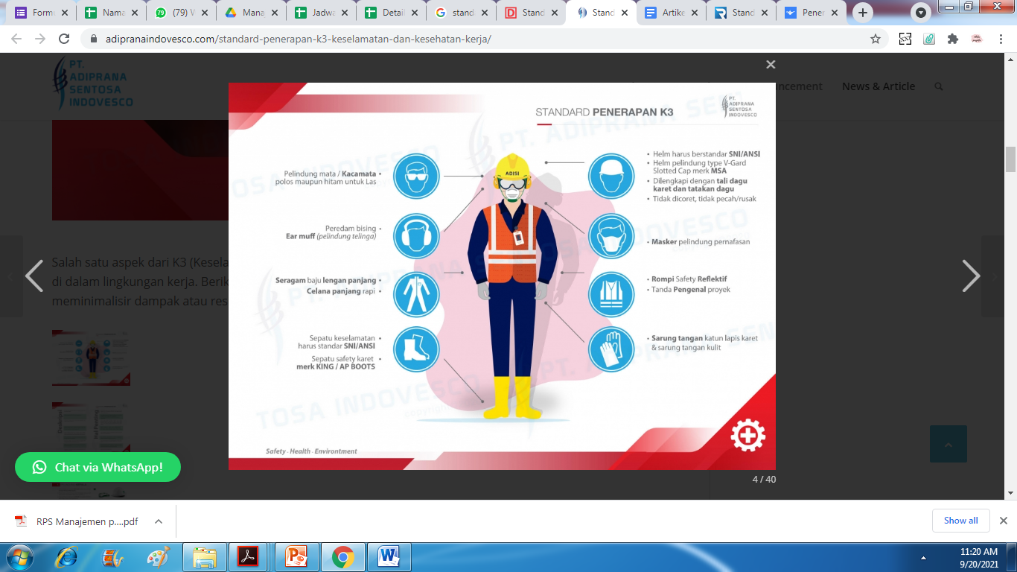Expand the download item options chevron

click(159, 521)
